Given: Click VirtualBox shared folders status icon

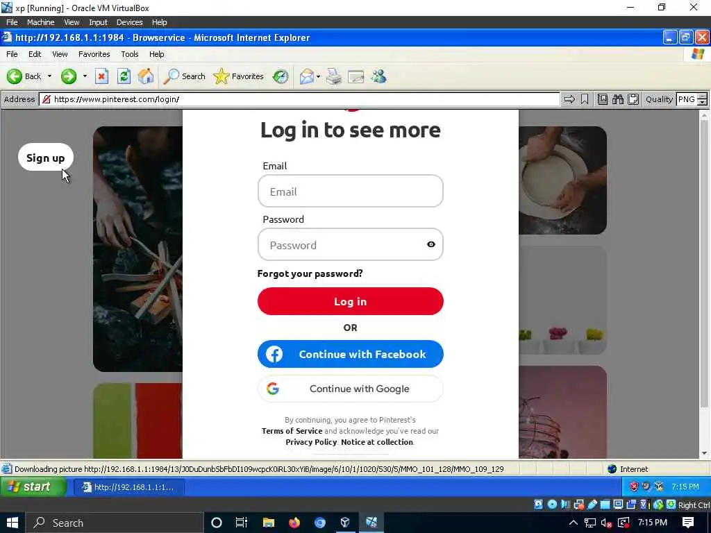Looking at the screenshot, I should click(x=605, y=505).
